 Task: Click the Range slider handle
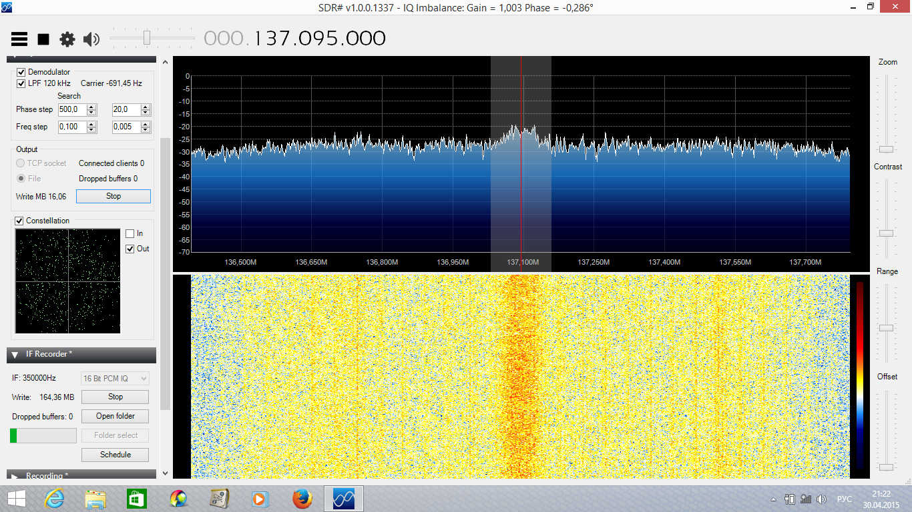(x=886, y=328)
